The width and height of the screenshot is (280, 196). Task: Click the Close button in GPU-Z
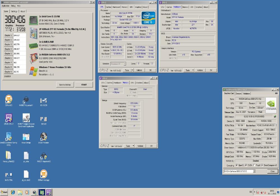point(272,171)
